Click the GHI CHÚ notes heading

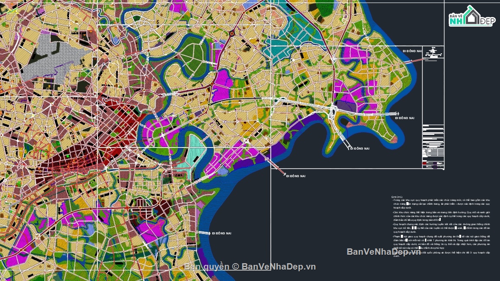396,197
